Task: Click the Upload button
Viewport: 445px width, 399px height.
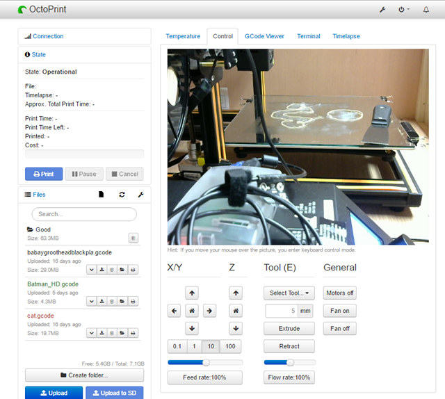Action: pyautogui.click(x=54, y=393)
